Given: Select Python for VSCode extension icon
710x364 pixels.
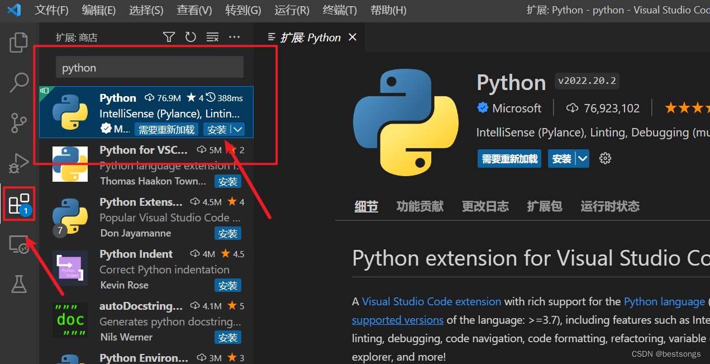Looking at the screenshot, I should click(x=70, y=164).
